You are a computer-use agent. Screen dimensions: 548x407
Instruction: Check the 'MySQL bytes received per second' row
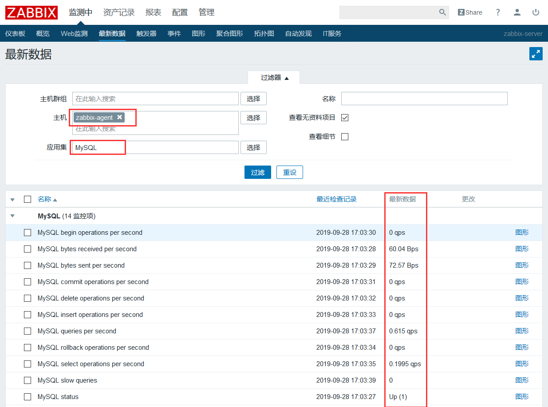pyautogui.click(x=28, y=249)
